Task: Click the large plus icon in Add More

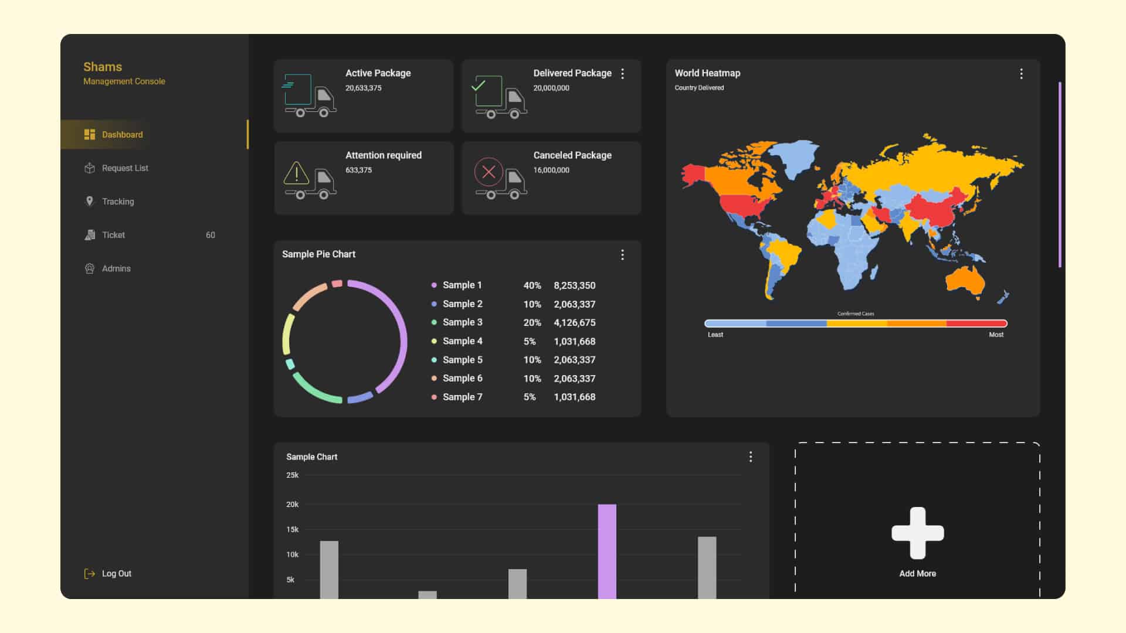Action: (917, 533)
